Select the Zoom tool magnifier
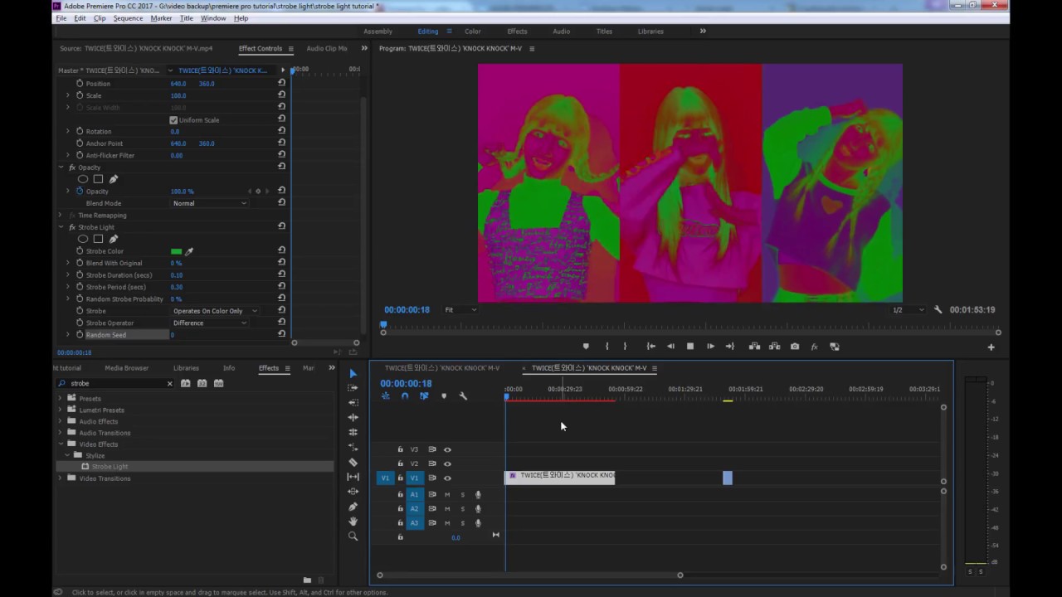Viewport: 1062px width, 597px height. 353,536
